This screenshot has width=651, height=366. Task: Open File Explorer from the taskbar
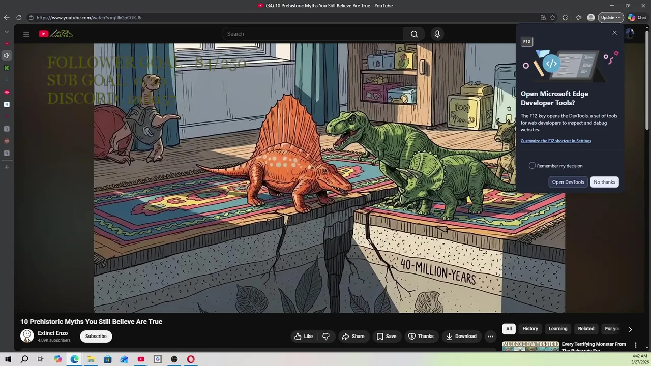(91, 359)
